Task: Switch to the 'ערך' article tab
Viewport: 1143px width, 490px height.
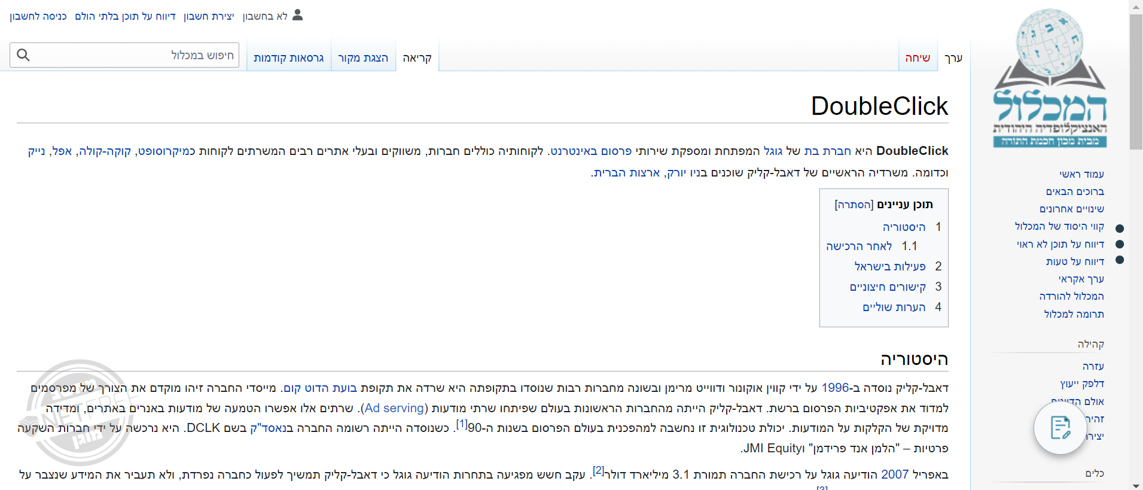Action: (953, 58)
